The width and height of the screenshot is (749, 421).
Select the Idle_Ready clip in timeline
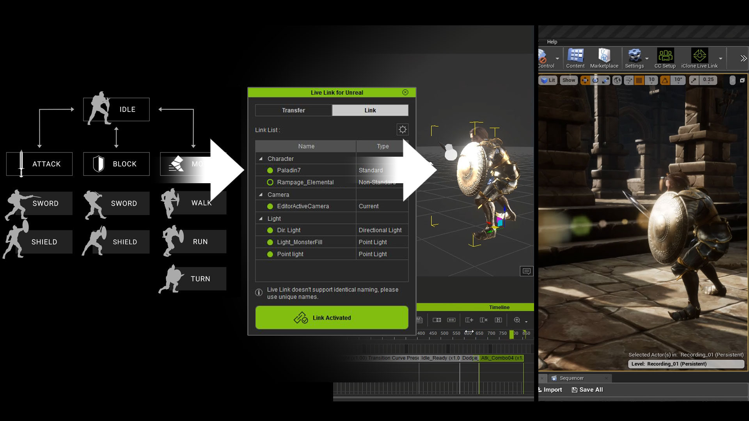click(x=440, y=358)
